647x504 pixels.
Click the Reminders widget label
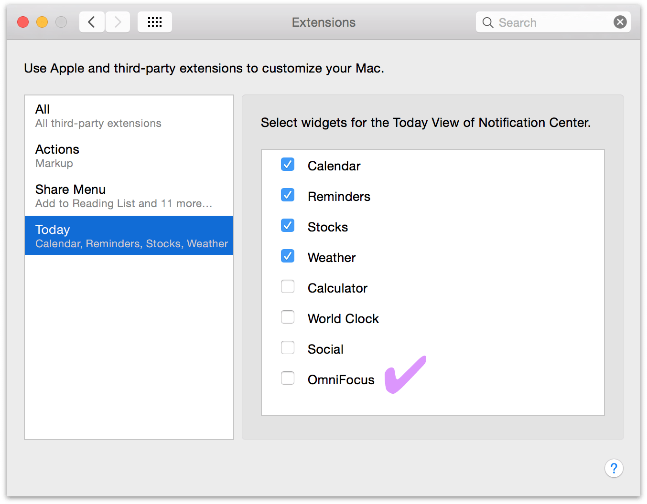tap(339, 197)
